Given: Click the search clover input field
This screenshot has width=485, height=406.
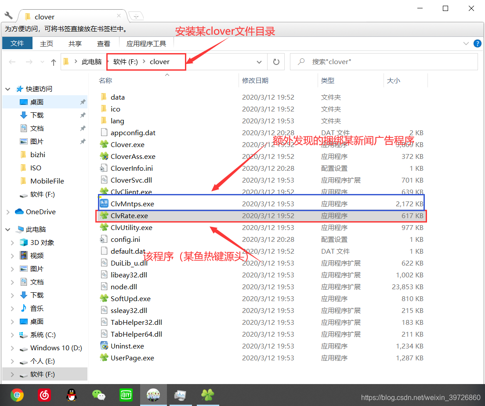Looking at the screenshot, I should [x=384, y=62].
